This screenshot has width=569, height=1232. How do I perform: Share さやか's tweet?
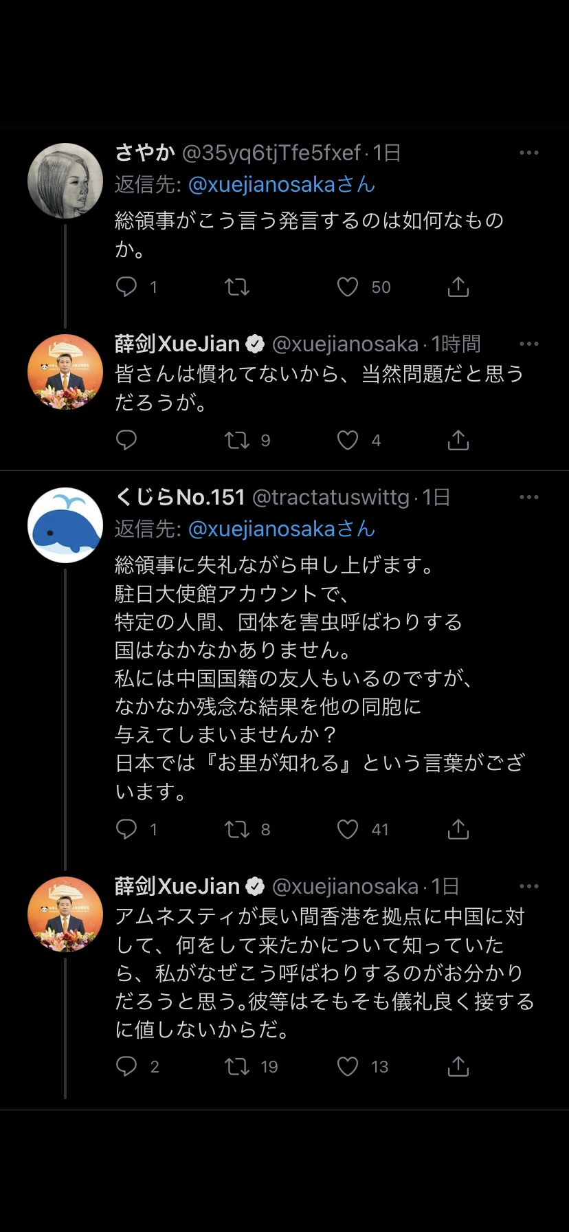pyautogui.click(x=458, y=287)
